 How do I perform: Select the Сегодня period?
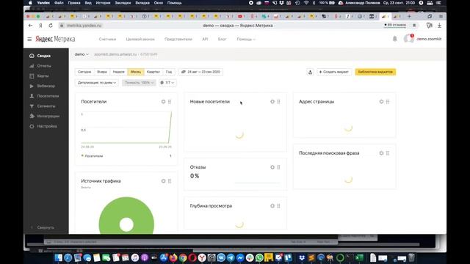coord(84,72)
